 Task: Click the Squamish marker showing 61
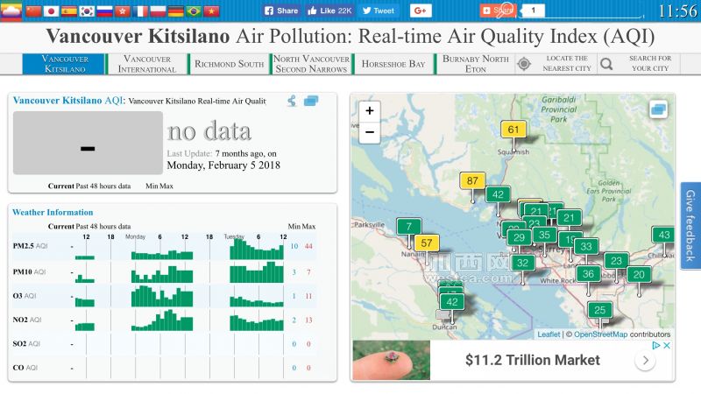coord(513,130)
